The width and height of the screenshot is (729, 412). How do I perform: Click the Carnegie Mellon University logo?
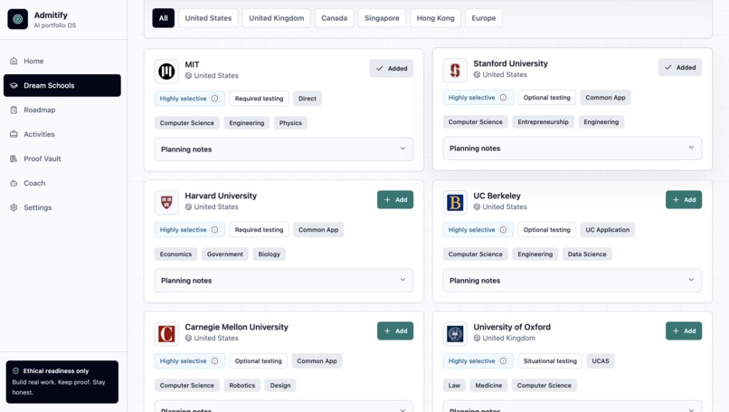tap(166, 333)
